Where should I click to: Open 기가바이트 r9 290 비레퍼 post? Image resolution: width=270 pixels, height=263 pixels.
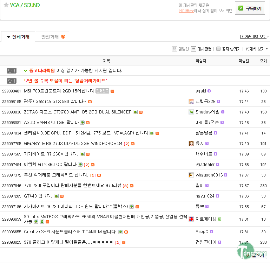76,206
